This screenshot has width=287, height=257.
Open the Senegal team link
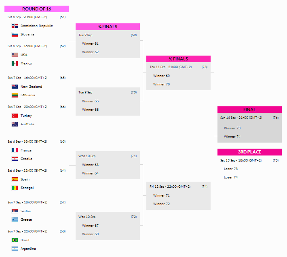(x=27, y=188)
